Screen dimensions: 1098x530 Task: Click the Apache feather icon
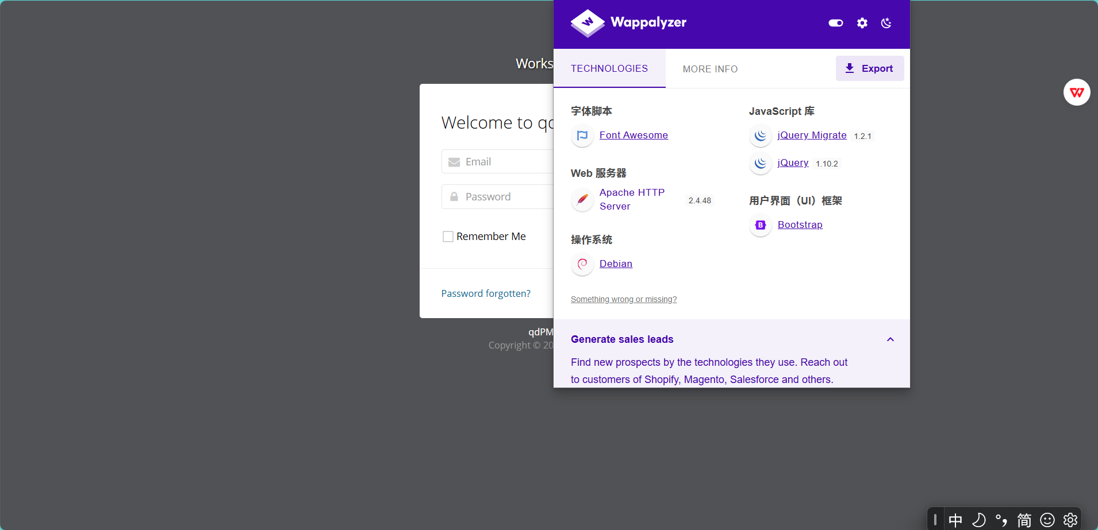pyautogui.click(x=582, y=200)
